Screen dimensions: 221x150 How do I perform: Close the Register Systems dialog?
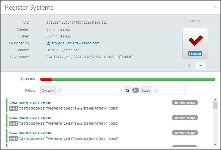215,7
